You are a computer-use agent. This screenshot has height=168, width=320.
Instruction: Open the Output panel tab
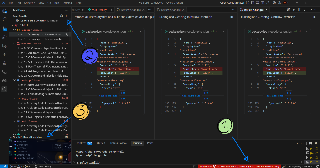[101, 143]
